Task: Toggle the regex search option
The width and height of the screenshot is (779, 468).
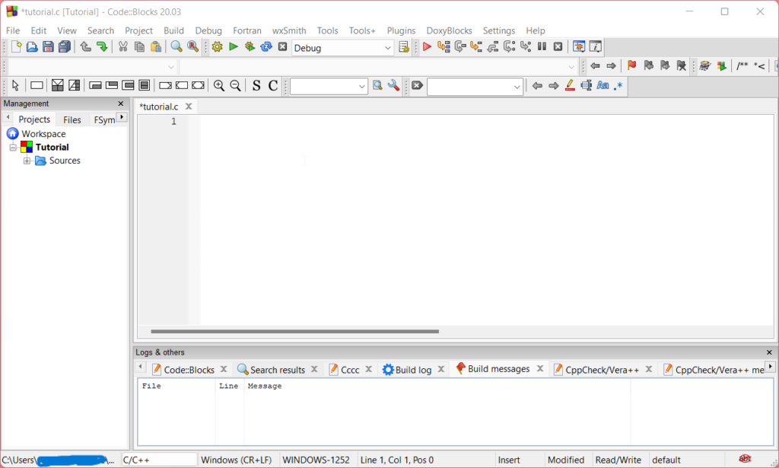Action: click(618, 85)
